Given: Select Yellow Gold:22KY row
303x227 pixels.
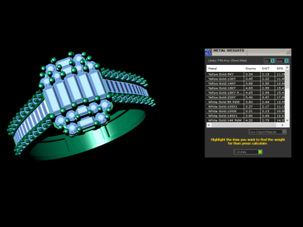Looking at the screenshot, I should pyautogui.click(x=246, y=97).
